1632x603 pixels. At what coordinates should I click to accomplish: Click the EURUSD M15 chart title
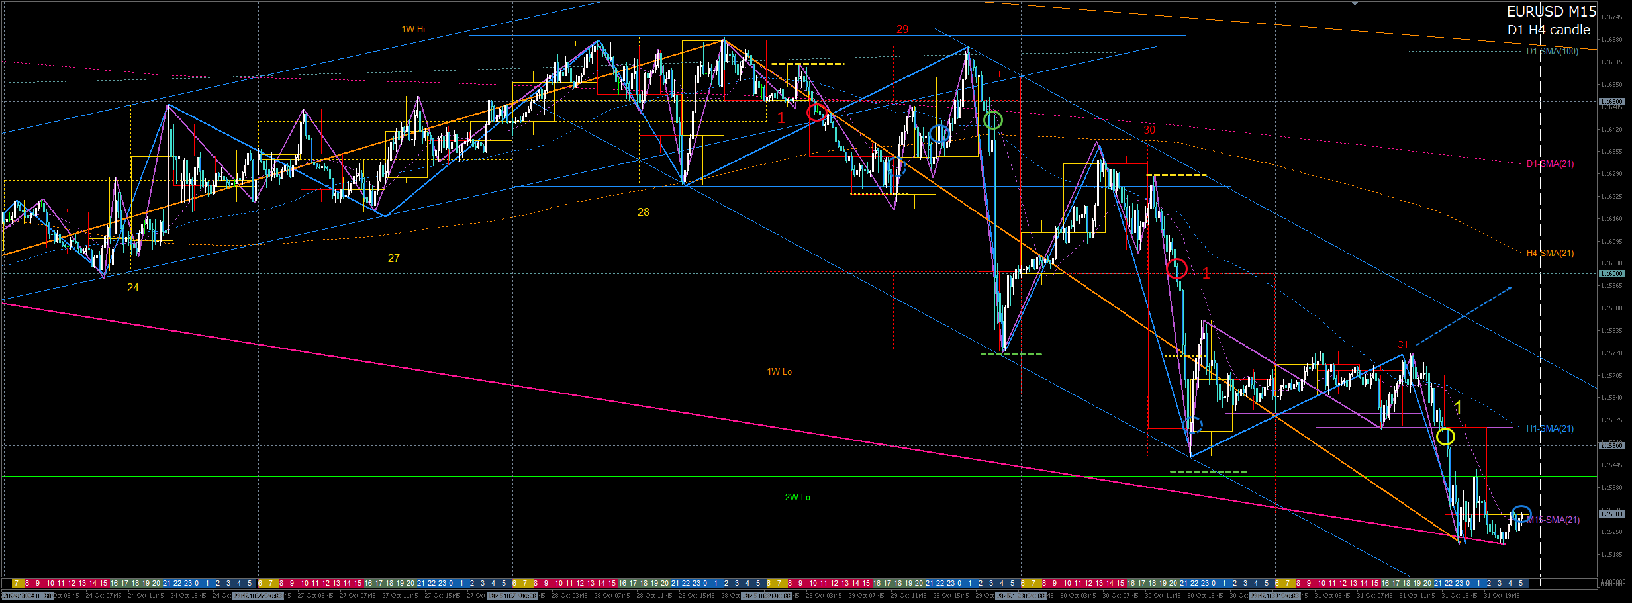[1551, 12]
